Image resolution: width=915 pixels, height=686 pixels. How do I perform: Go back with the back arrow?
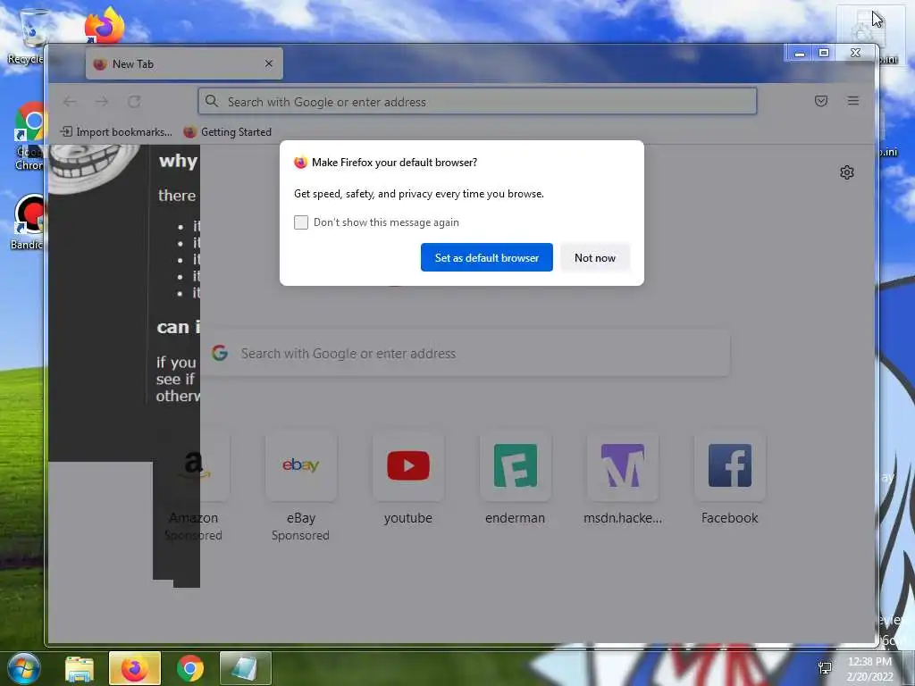click(70, 102)
